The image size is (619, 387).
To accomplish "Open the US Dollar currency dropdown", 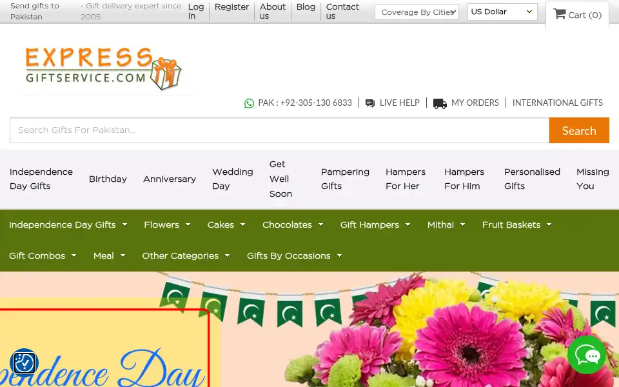I will point(502,12).
